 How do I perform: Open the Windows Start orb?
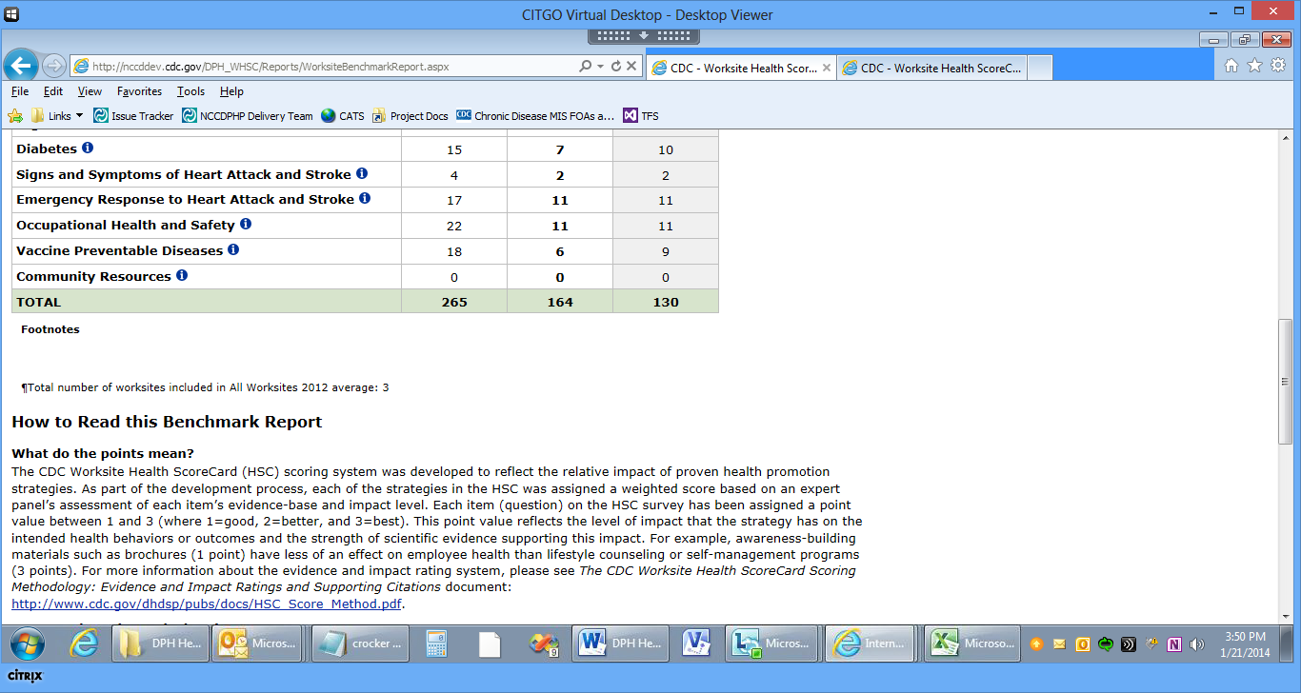tap(26, 643)
